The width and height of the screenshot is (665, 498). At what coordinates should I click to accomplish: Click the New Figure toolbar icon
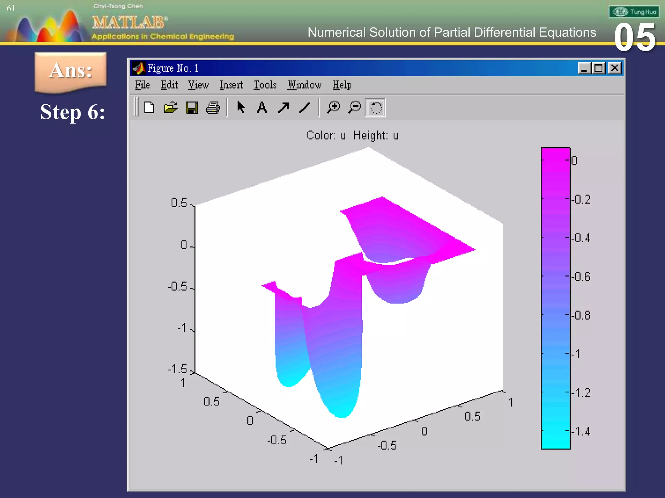pyautogui.click(x=149, y=108)
